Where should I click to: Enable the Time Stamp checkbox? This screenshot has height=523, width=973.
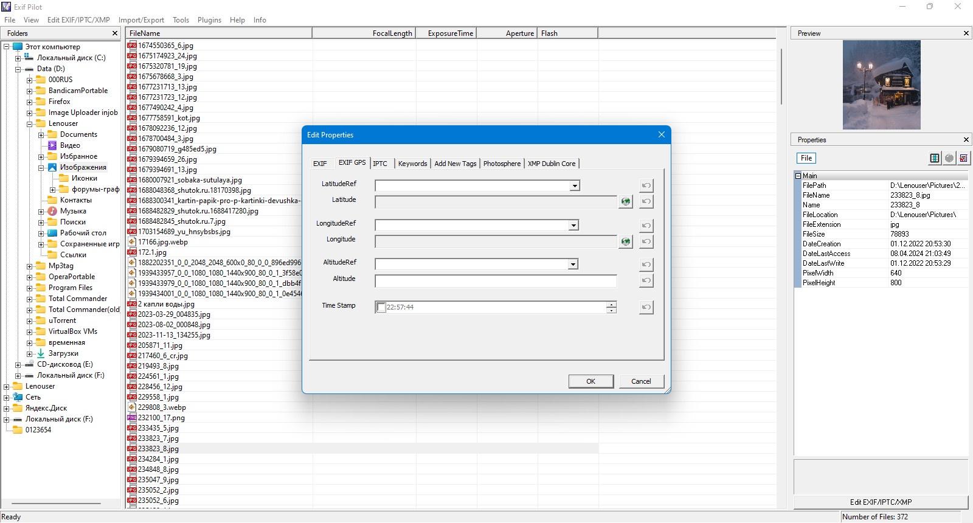click(381, 307)
